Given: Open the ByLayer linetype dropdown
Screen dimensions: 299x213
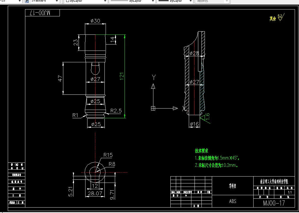Looking at the screenshot, I should point(153,1).
